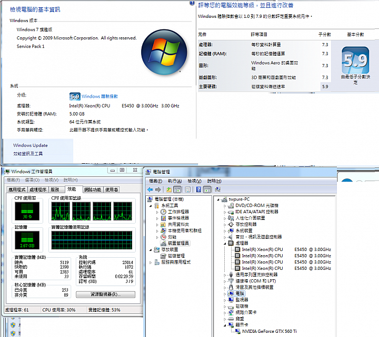The image size is (379, 337).
Task: Click the CPU 使用率 30% meter
Action: (x=27, y=211)
